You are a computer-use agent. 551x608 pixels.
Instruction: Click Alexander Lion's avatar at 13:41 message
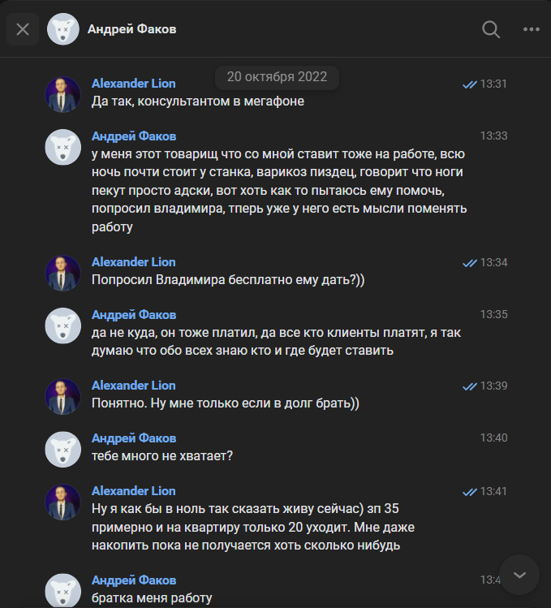(x=62, y=502)
